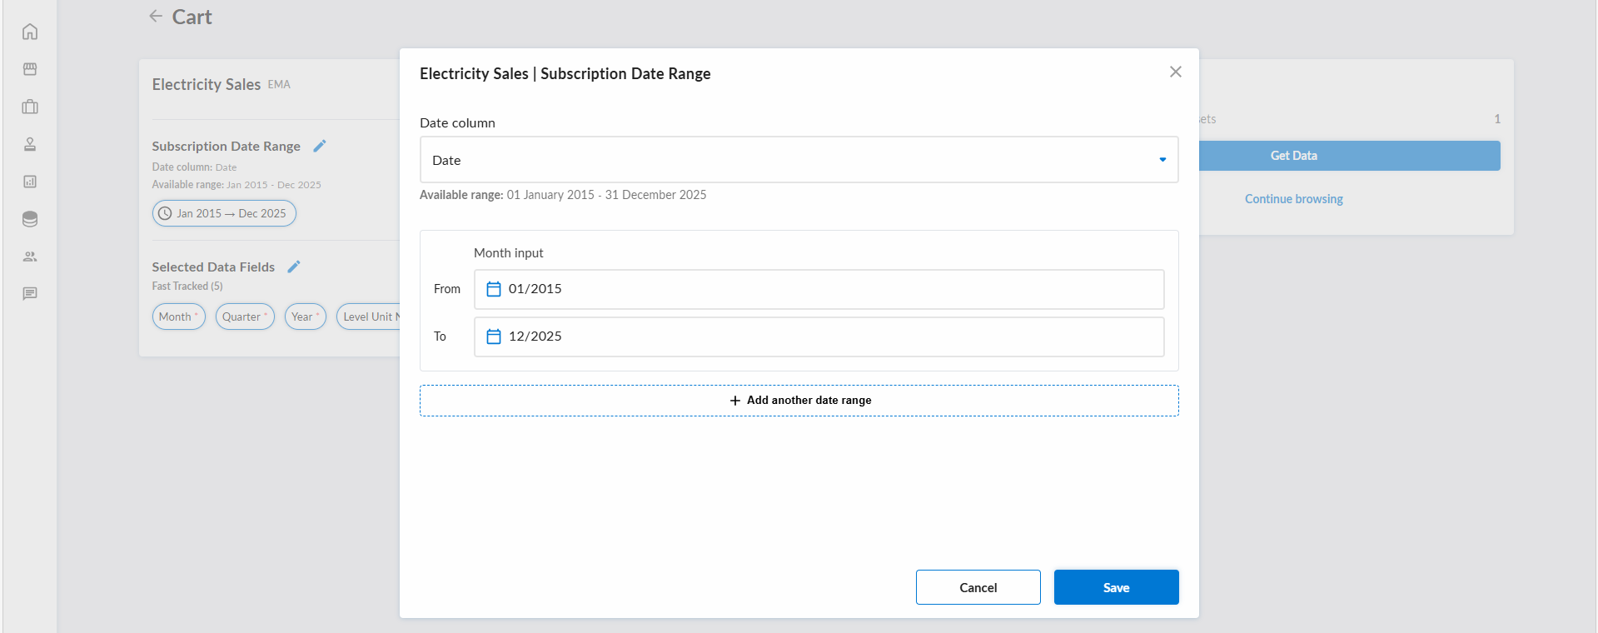
Task: Edit the Subscription Date Range pencil
Action: click(320, 146)
